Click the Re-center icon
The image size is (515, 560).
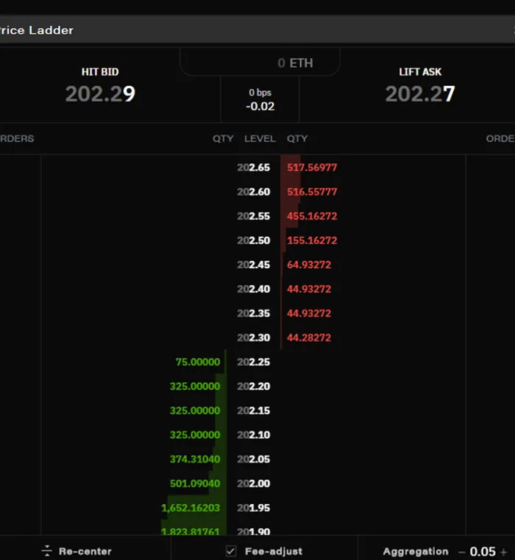point(47,550)
